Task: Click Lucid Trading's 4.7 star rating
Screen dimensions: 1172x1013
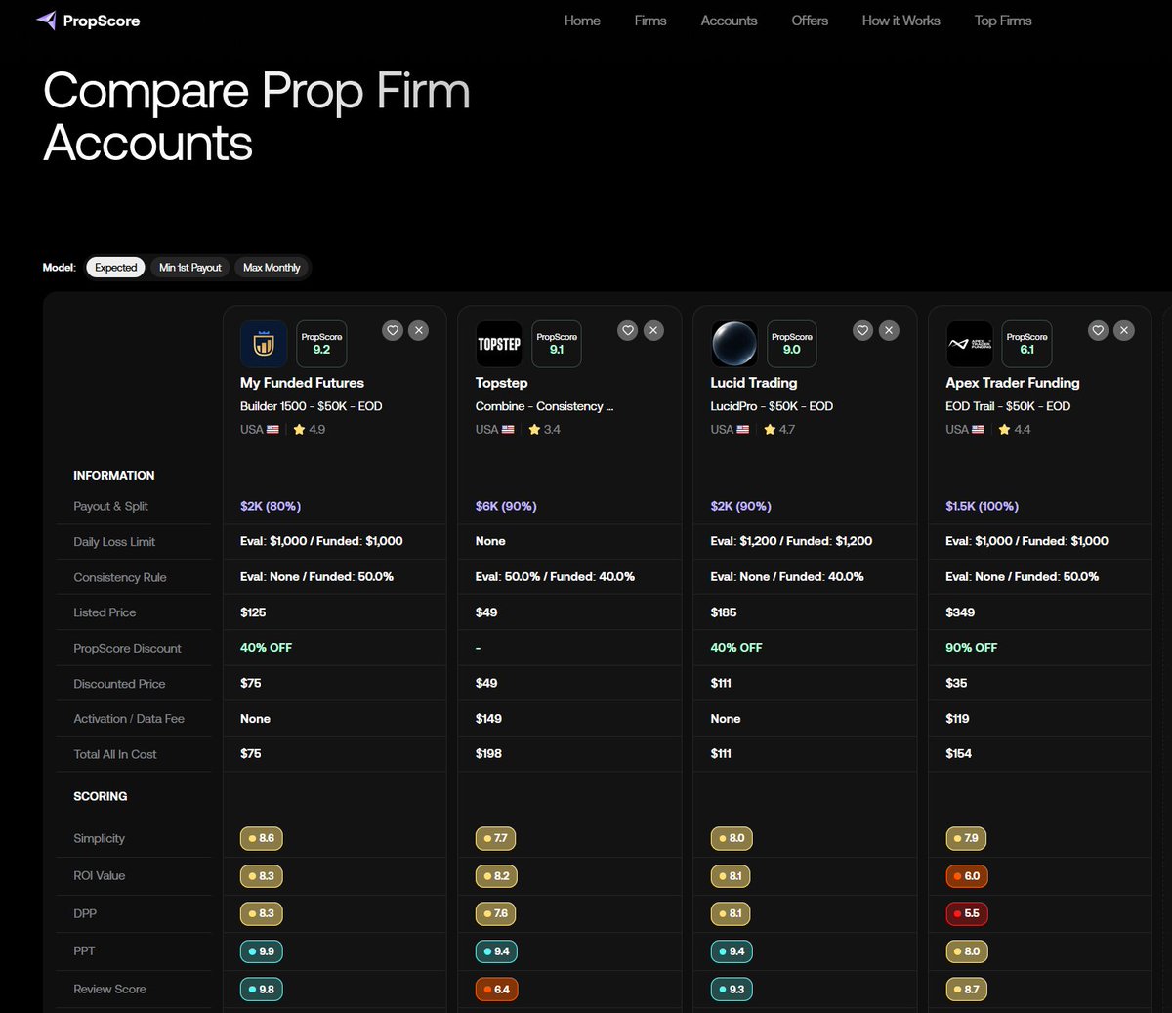Action: point(779,430)
